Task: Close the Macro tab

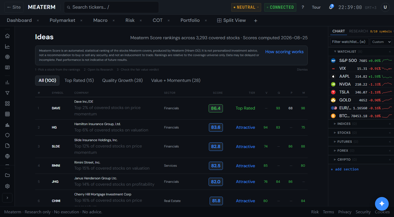Action: tap(114, 21)
